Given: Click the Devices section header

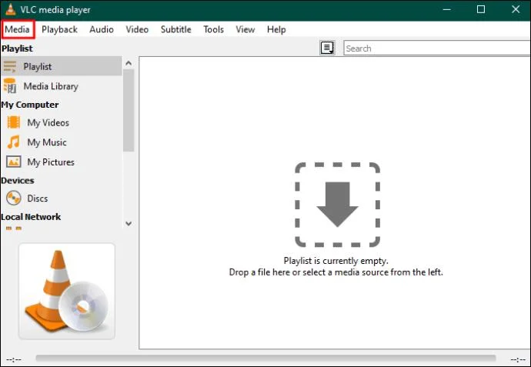Looking at the screenshot, I should [18, 181].
